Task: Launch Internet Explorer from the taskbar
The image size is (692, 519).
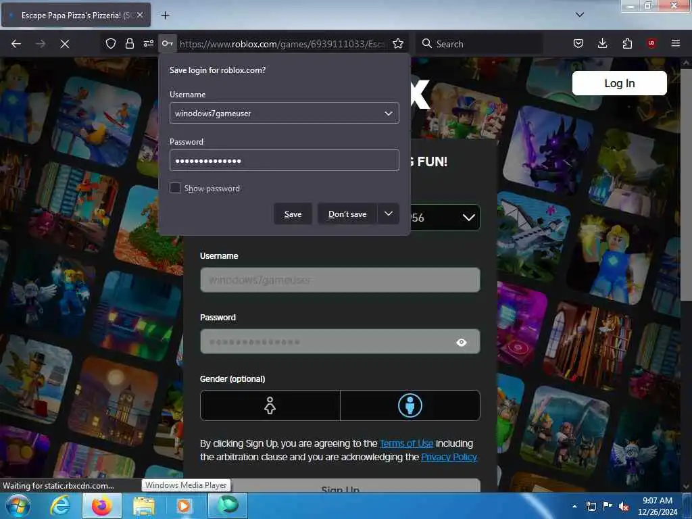Action: tap(60, 505)
